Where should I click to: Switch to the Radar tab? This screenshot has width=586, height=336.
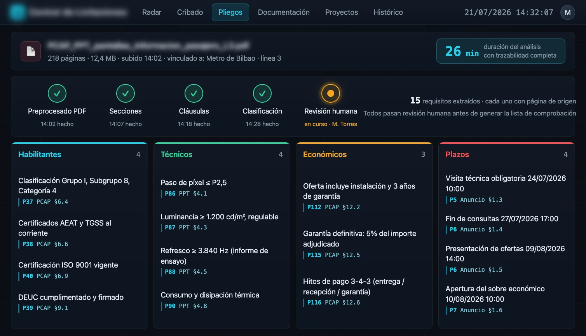tap(152, 12)
